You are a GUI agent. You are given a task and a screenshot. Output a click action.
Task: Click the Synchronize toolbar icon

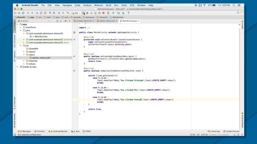[x=23, y=13]
